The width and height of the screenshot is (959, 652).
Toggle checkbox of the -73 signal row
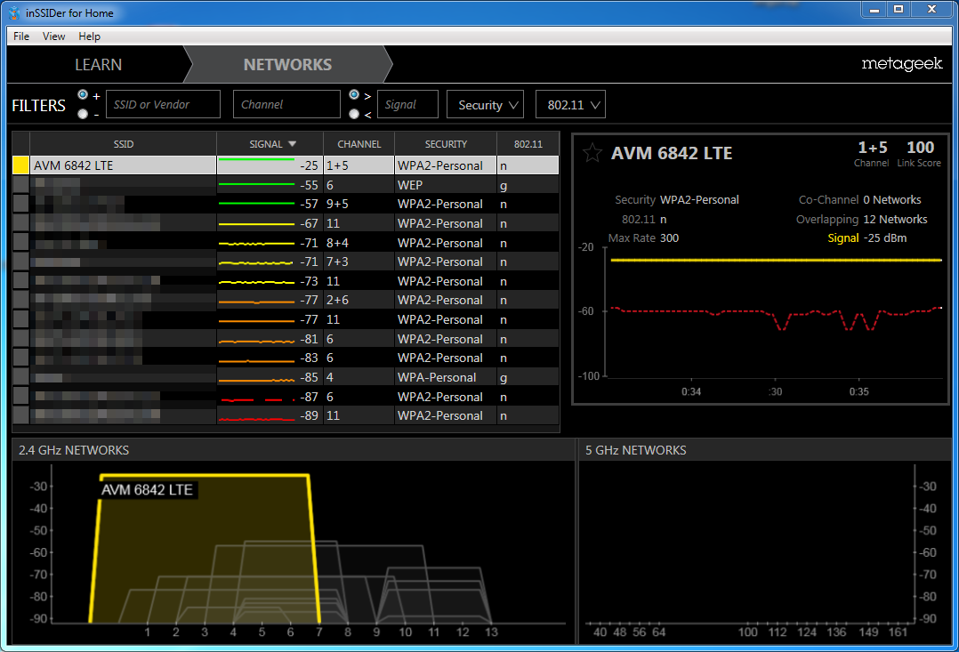pyautogui.click(x=20, y=281)
